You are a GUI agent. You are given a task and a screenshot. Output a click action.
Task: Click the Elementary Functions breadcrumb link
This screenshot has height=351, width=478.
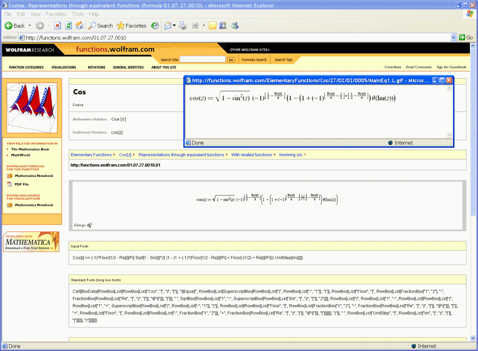[91, 155]
